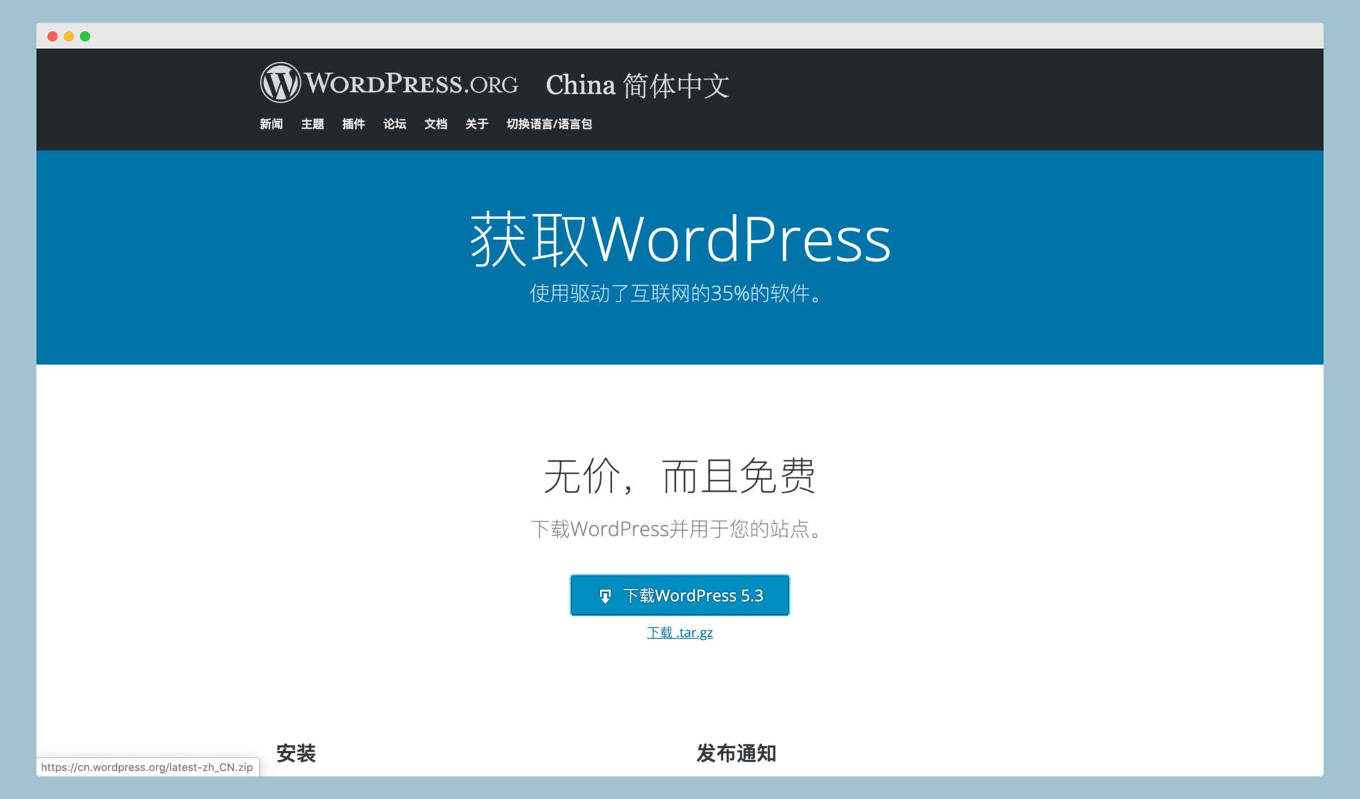Viewport: 1360px width, 799px height.
Task: Click the 无价，而且免费 heading text
Action: tap(679, 476)
